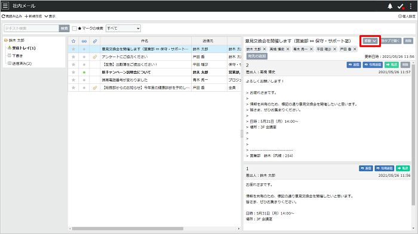Remove recipient 青木 秀一 with its X
The width and height of the screenshot is (418, 234).
pyautogui.click(x=311, y=49)
